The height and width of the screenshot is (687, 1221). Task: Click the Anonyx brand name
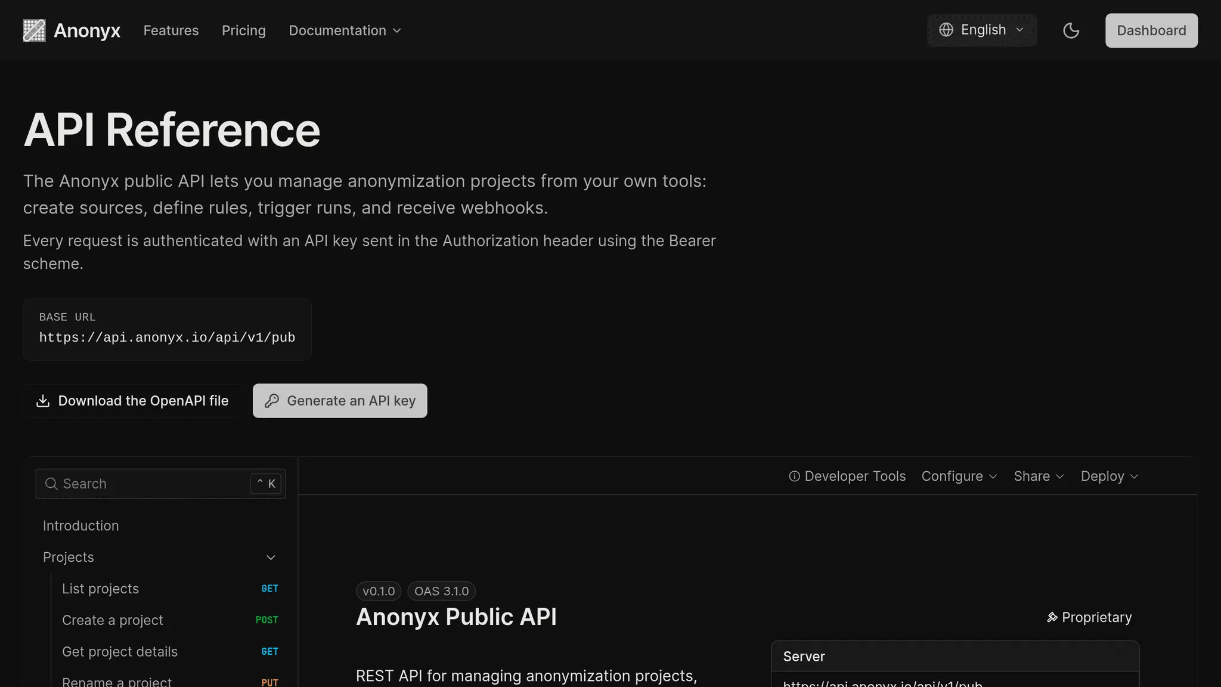coord(87,30)
